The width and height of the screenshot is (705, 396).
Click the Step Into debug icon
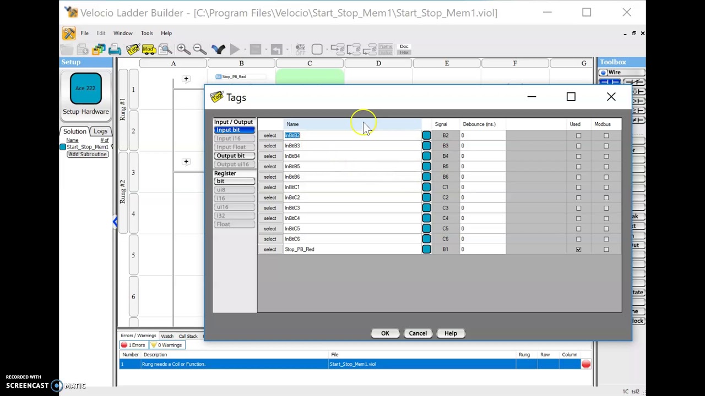click(x=338, y=50)
